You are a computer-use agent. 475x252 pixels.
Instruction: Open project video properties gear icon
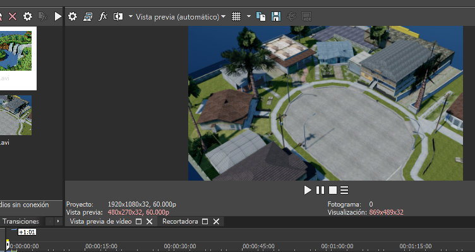73,16
